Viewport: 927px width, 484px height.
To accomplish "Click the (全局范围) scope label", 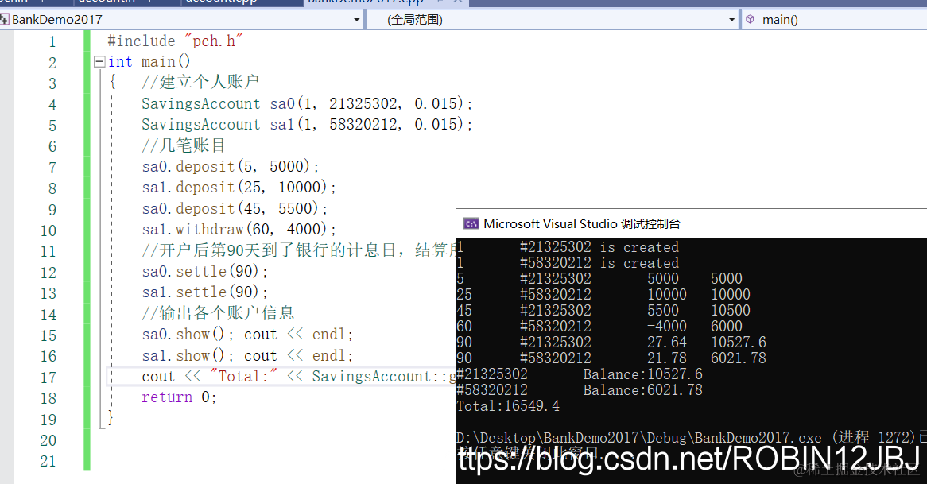I will tap(415, 20).
